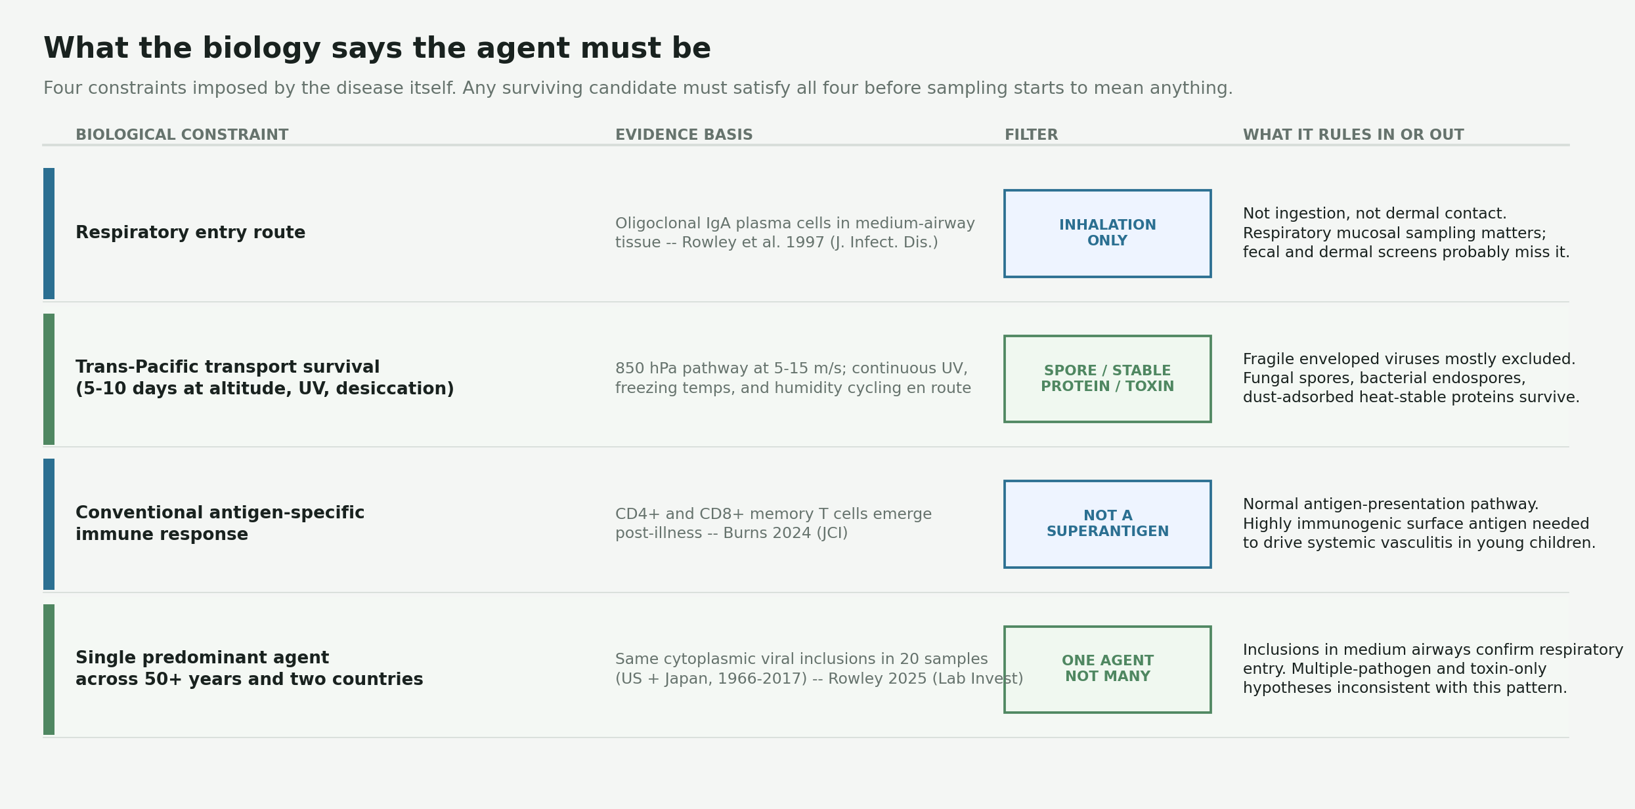Click green bar beside Single predominant agent
This screenshot has width=1635, height=809.
coord(49,669)
